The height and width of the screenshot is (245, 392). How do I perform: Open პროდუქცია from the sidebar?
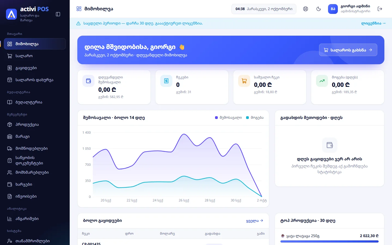[x=35, y=124]
